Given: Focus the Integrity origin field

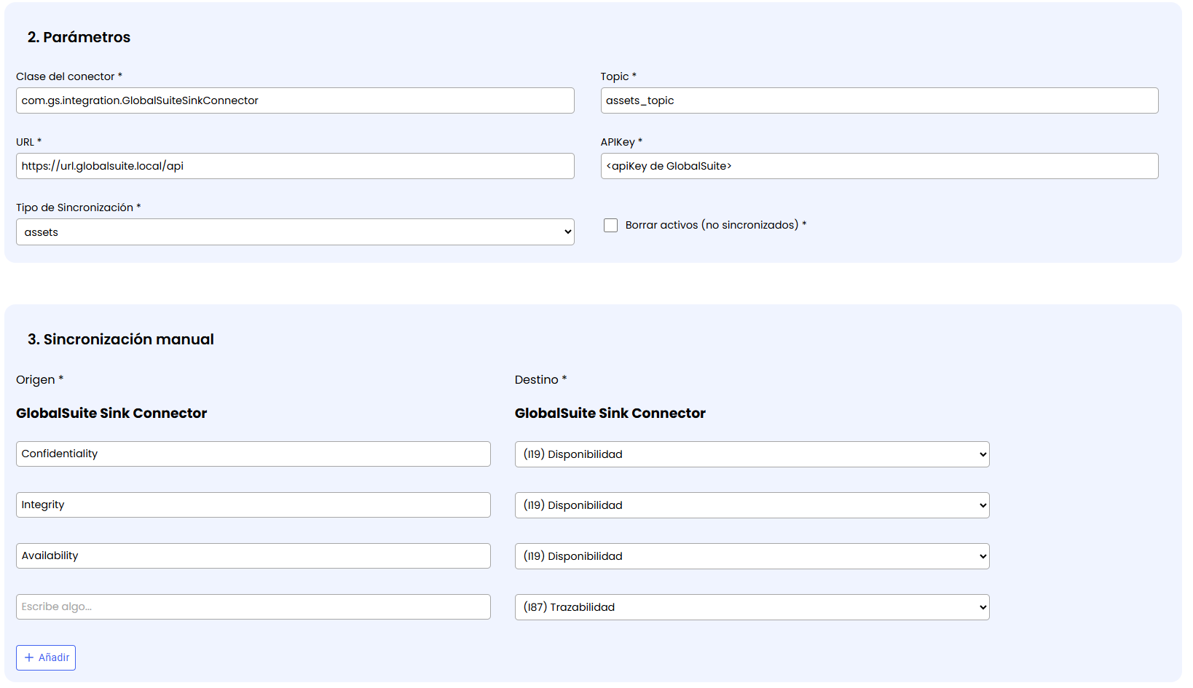Looking at the screenshot, I should click(253, 505).
